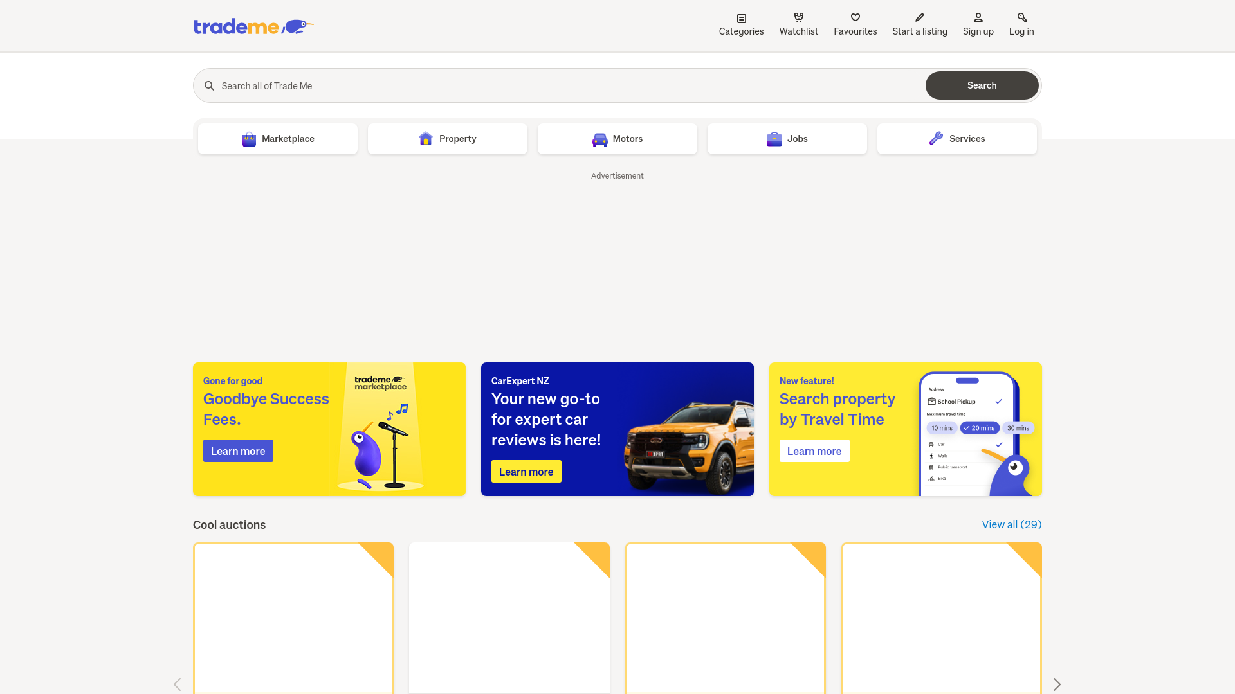The image size is (1235, 694).
Task: Click the 'New feature!' label
Action: pyautogui.click(x=807, y=381)
